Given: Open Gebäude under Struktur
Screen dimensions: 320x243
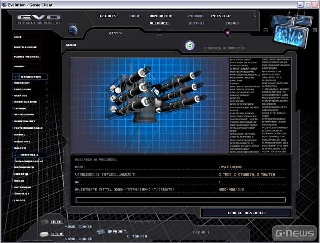Looking at the screenshot, I should (21, 96).
